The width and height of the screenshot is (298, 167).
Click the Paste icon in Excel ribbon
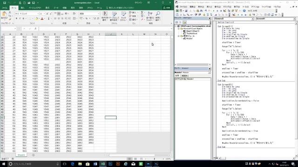(x=4, y=14)
